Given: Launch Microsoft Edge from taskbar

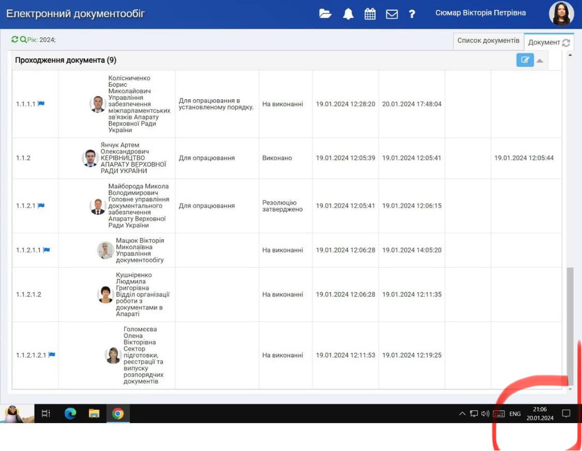Looking at the screenshot, I should tap(70, 414).
